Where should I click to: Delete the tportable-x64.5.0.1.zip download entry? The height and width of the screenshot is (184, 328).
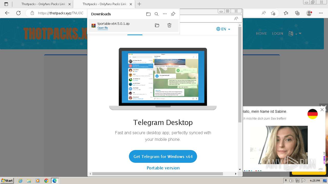point(169,25)
